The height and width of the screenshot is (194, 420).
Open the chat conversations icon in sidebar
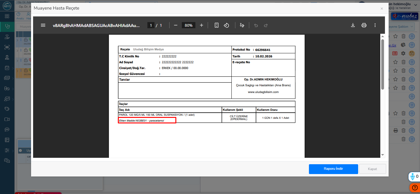[x=7, y=161]
